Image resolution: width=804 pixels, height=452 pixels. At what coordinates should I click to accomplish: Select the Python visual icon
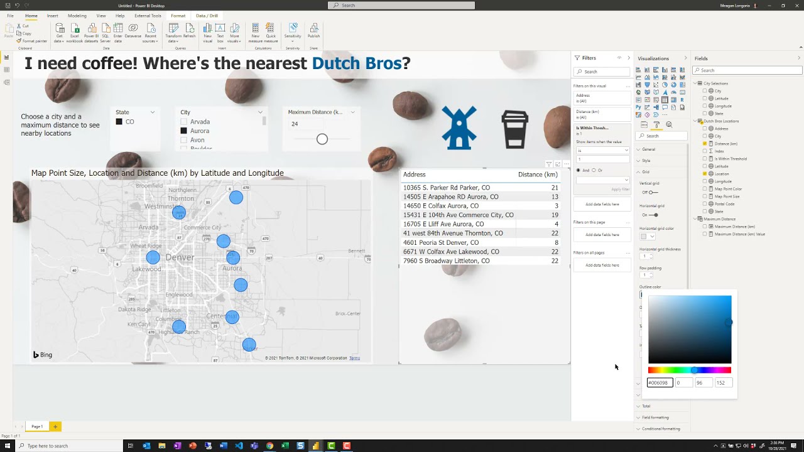(639, 107)
